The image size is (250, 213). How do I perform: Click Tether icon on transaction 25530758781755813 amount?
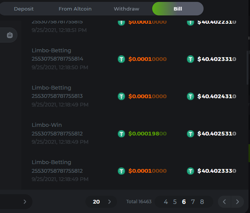(121, 96)
